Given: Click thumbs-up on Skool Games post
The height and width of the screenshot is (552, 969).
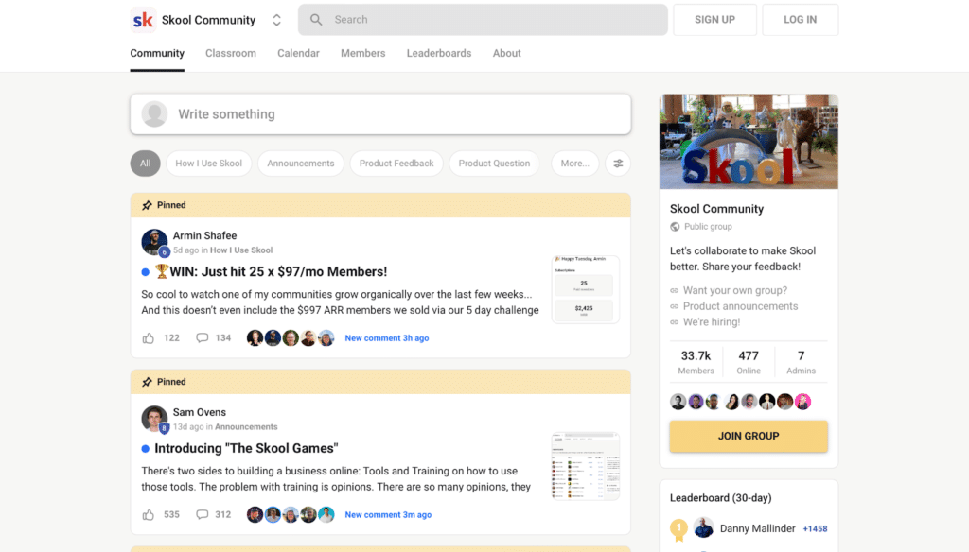Looking at the screenshot, I should point(149,515).
